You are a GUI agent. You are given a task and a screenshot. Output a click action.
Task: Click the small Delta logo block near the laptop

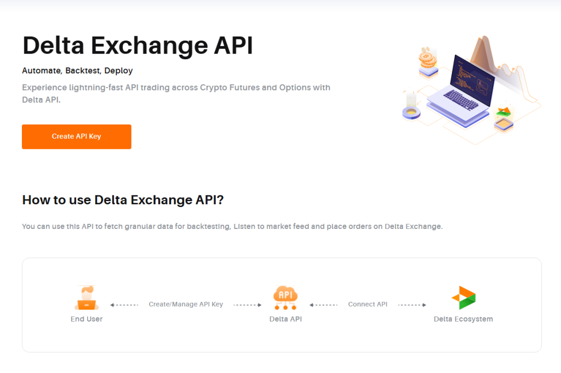(x=503, y=118)
